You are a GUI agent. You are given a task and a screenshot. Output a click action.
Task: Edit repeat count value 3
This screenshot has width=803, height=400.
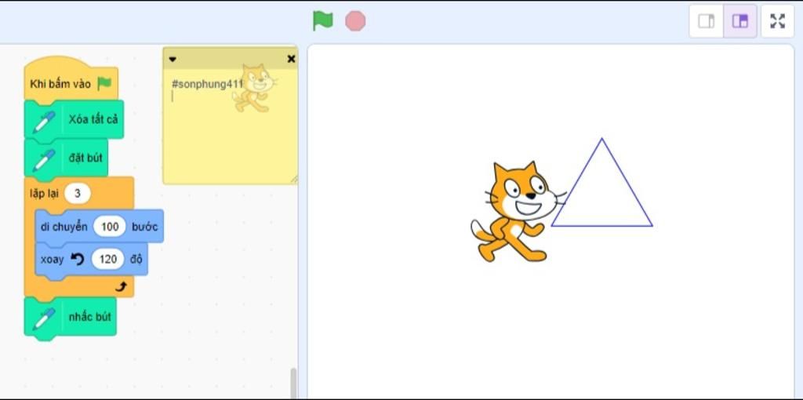pyautogui.click(x=78, y=194)
